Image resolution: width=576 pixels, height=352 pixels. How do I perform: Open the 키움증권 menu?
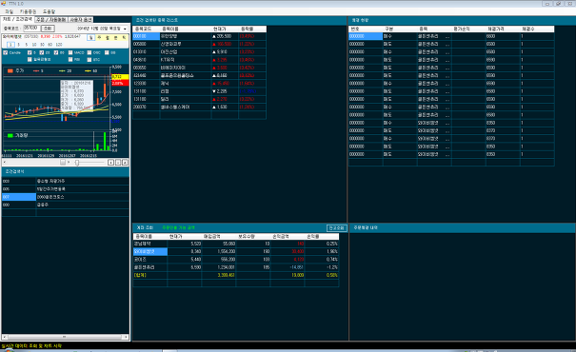[x=28, y=11]
